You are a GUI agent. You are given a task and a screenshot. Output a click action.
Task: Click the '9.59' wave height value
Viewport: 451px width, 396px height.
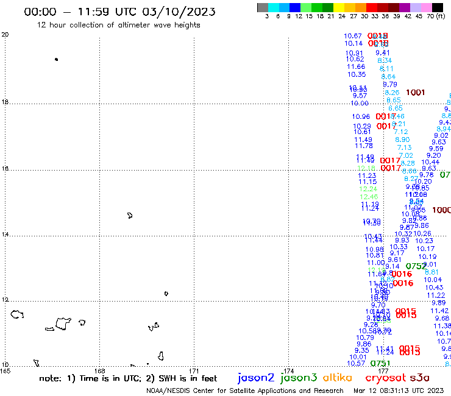(436, 149)
